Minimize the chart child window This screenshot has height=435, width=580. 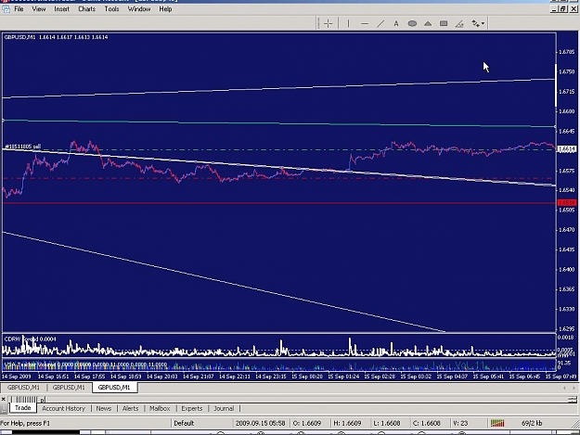tap(554, 9)
